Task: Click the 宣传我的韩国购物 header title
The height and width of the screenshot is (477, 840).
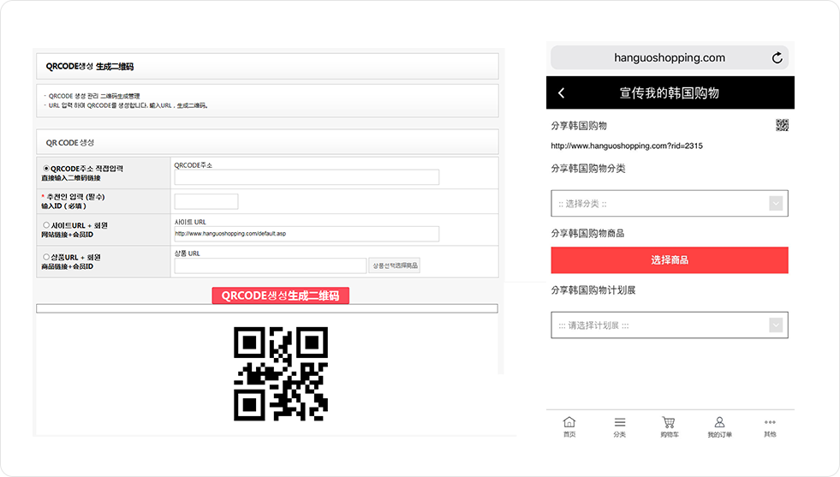Action: 669,92
